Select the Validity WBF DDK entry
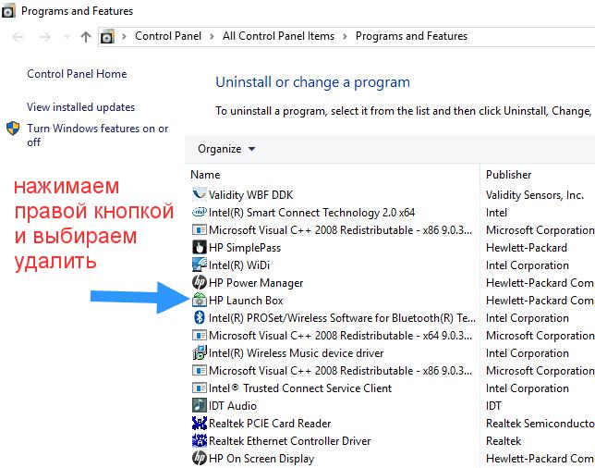This screenshot has width=595, height=468. pos(250,195)
